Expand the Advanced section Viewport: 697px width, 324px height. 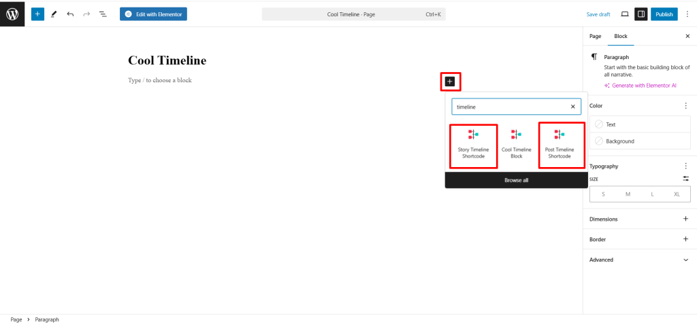(x=640, y=259)
